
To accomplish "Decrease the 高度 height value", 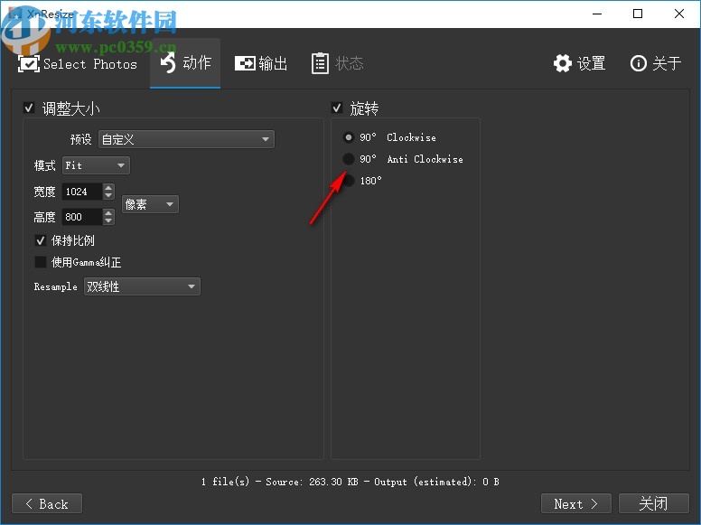I will 108,220.
